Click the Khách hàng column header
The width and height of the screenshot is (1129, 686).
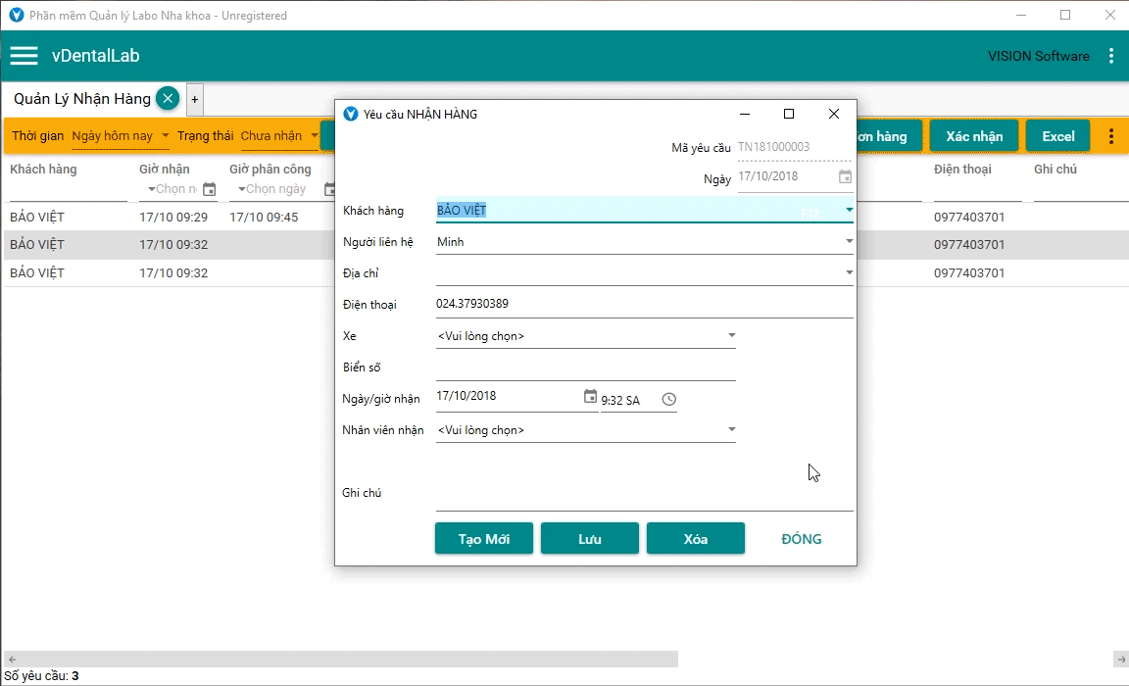pyautogui.click(x=43, y=170)
